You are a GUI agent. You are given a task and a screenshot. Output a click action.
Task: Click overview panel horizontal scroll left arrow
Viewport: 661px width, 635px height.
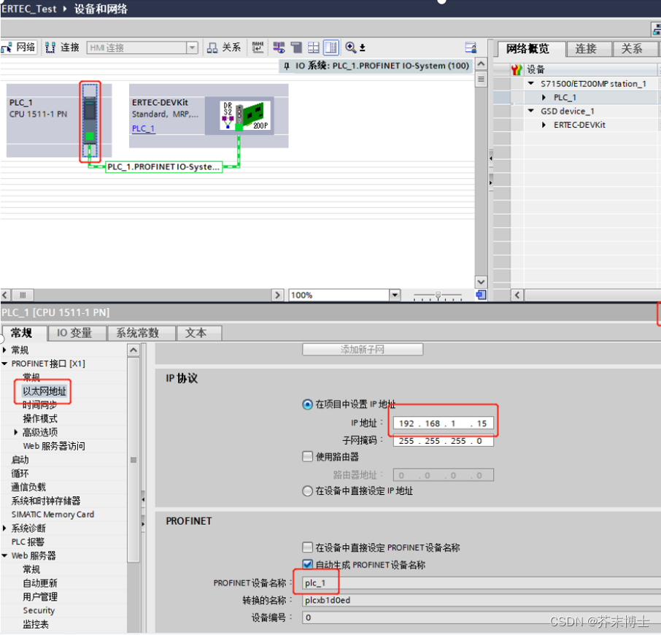coord(517,295)
